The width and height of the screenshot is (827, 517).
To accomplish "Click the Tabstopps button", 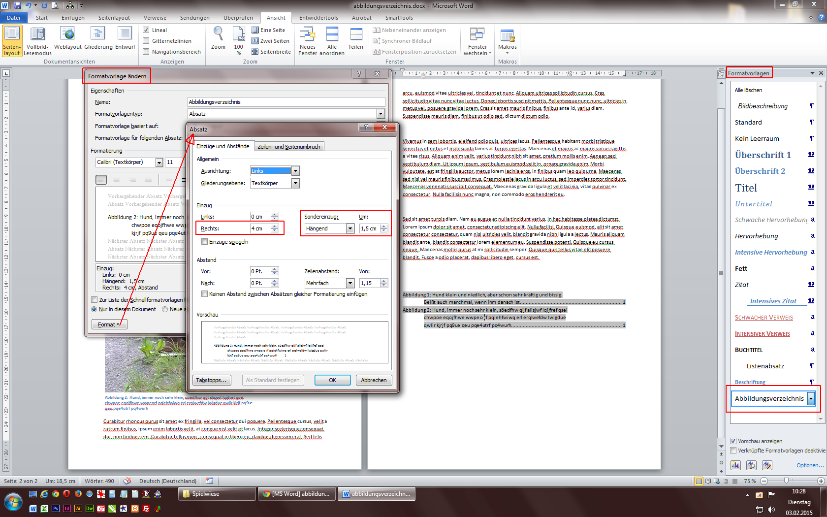I will click(x=211, y=380).
